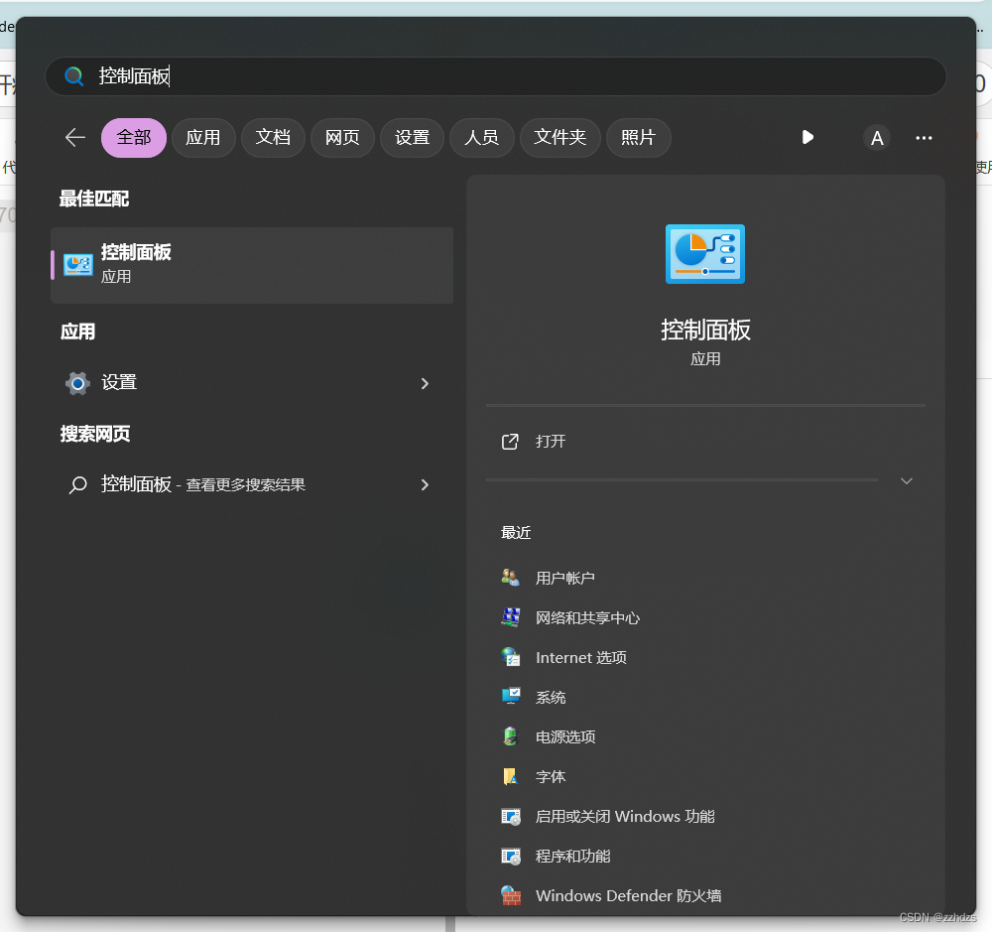The image size is (992, 932).
Task: Open recent item Windows Defender 防火墙
Action: point(628,896)
